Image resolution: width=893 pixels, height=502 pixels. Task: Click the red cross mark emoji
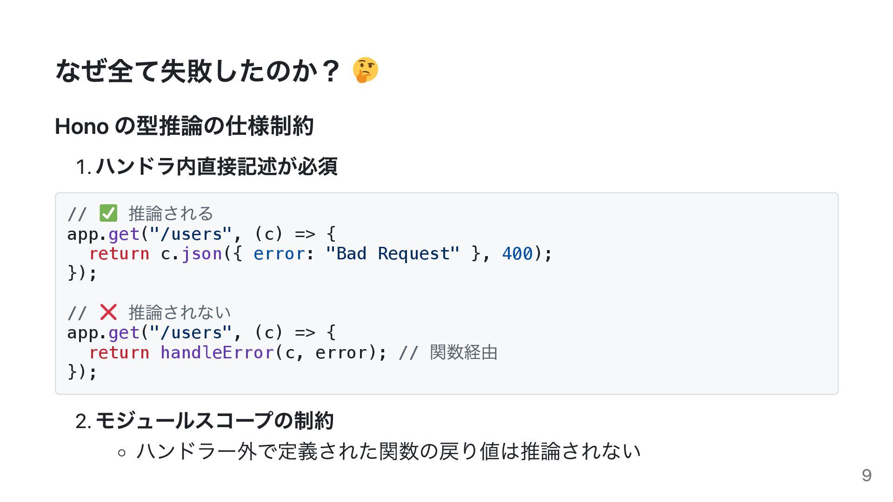(x=108, y=312)
